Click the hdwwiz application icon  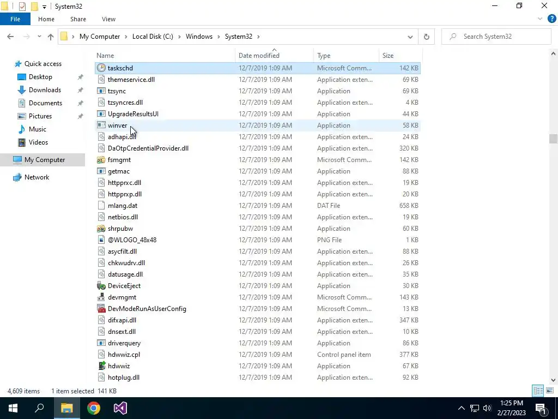click(101, 366)
